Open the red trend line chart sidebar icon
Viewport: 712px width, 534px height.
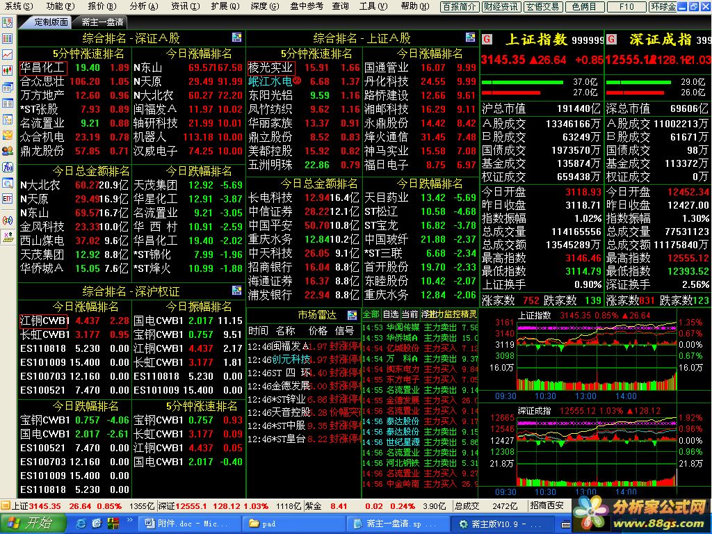click(7, 54)
